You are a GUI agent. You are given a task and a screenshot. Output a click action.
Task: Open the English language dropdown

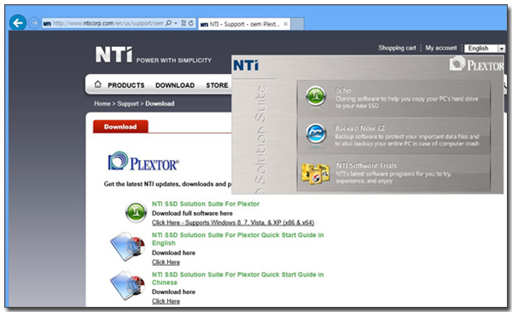pos(485,49)
